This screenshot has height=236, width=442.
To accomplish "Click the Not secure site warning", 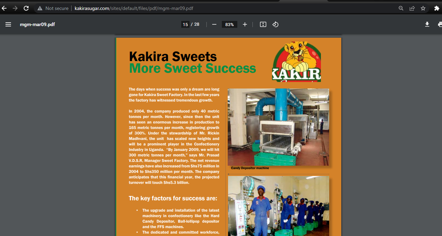I will (53, 8).
